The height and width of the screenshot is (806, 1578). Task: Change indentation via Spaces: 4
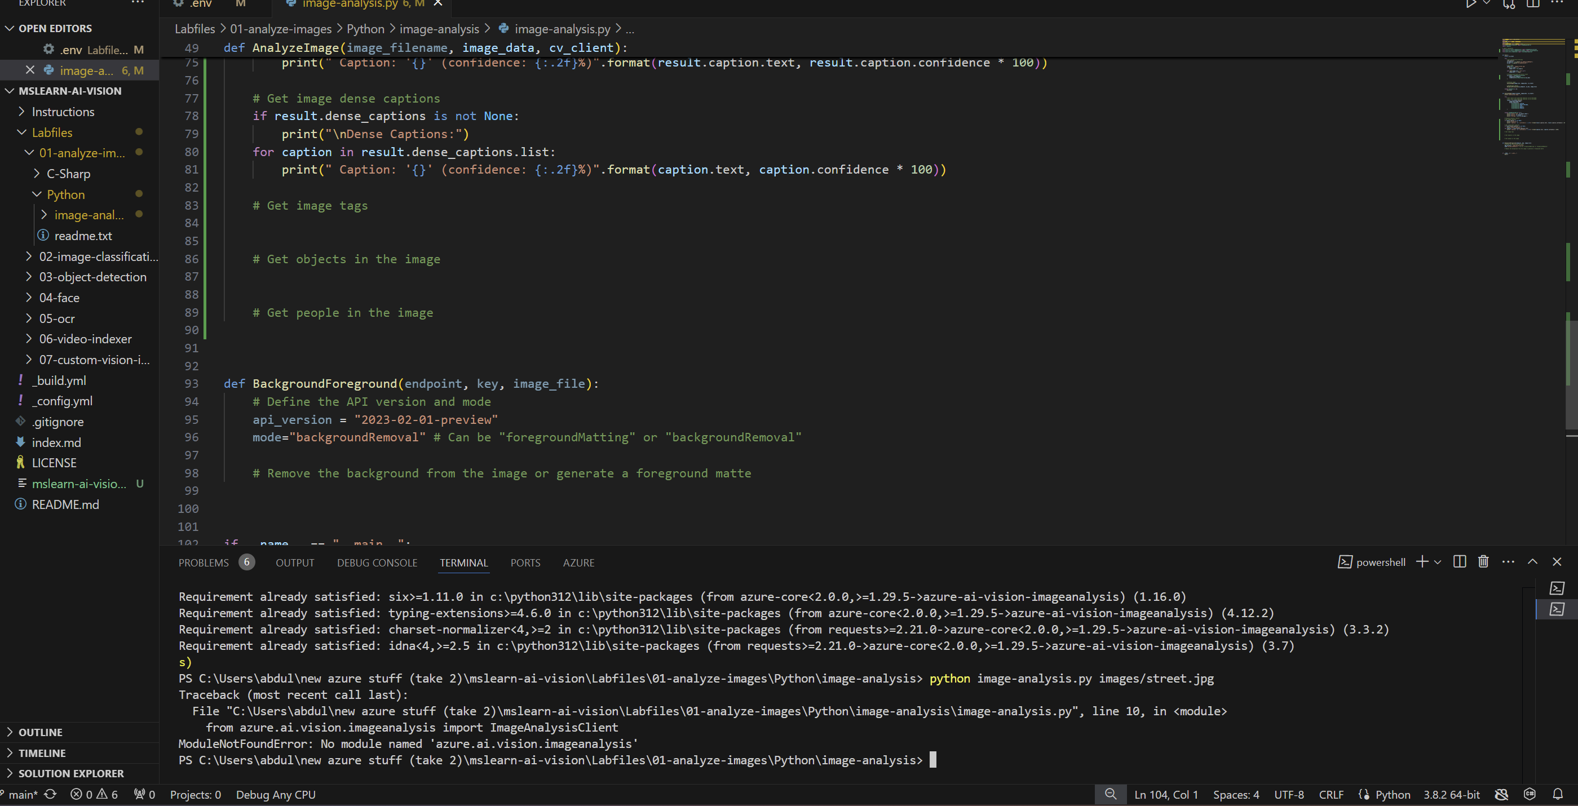click(1236, 794)
